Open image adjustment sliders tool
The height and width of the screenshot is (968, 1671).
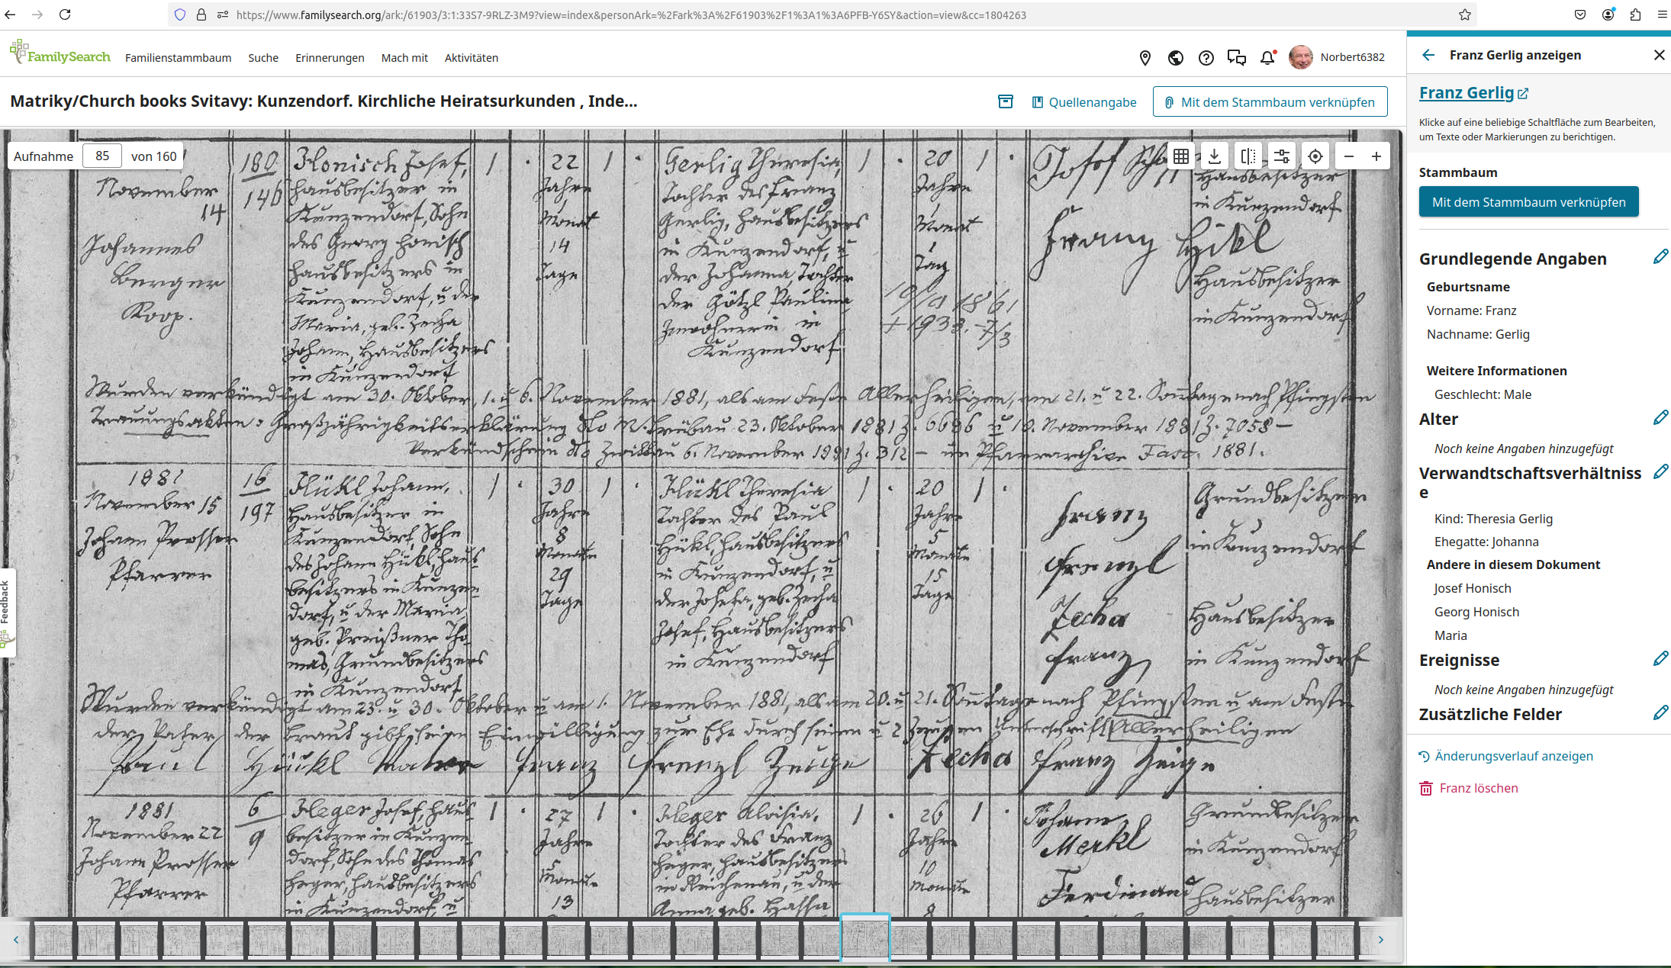click(1282, 156)
